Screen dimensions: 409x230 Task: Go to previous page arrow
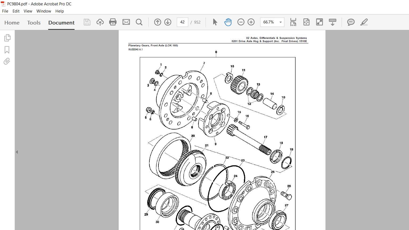(158, 22)
